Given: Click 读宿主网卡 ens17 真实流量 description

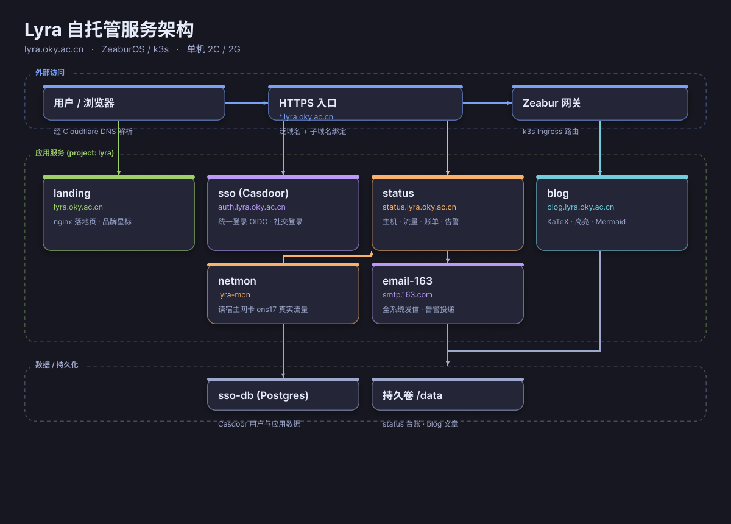Looking at the screenshot, I should tap(263, 310).
